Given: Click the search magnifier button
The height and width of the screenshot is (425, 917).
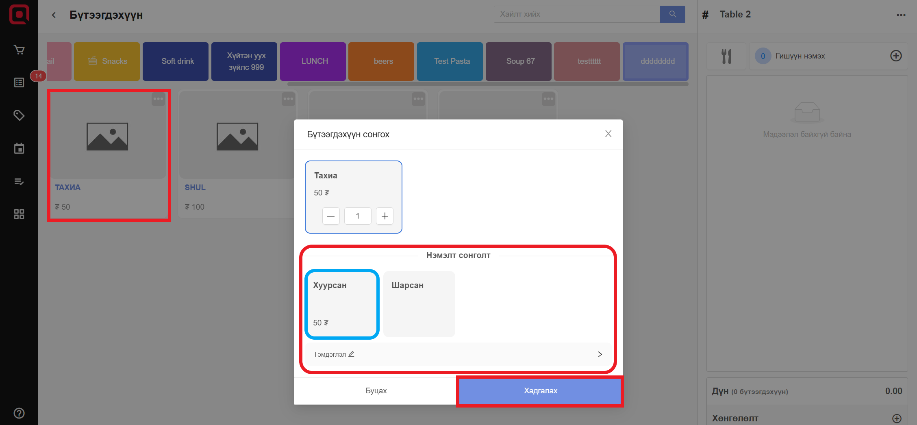Looking at the screenshot, I should pyautogui.click(x=672, y=14).
